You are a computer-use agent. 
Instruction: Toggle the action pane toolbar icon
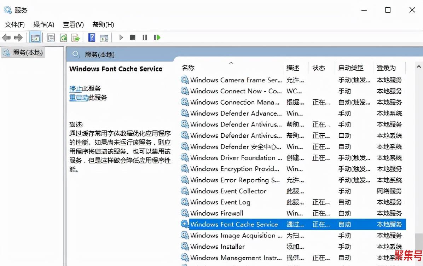point(104,37)
